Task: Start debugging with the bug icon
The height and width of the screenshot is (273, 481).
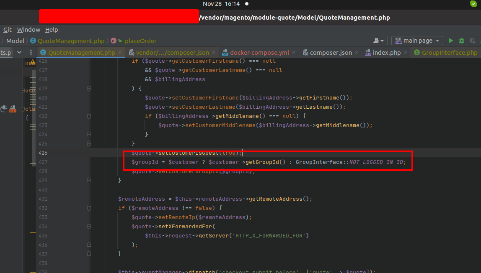Action: coord(461,41)
